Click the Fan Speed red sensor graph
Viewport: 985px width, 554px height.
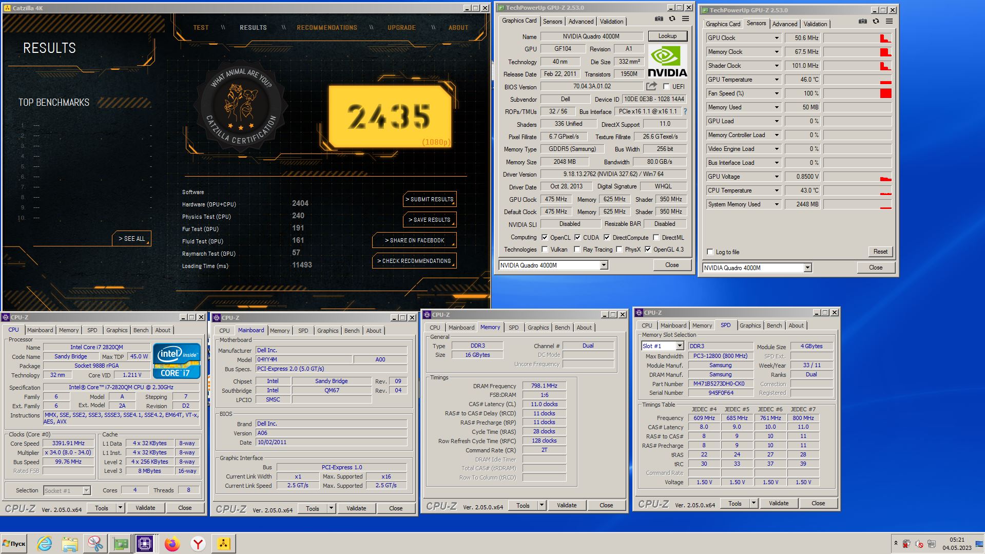[x=858, y=93]
